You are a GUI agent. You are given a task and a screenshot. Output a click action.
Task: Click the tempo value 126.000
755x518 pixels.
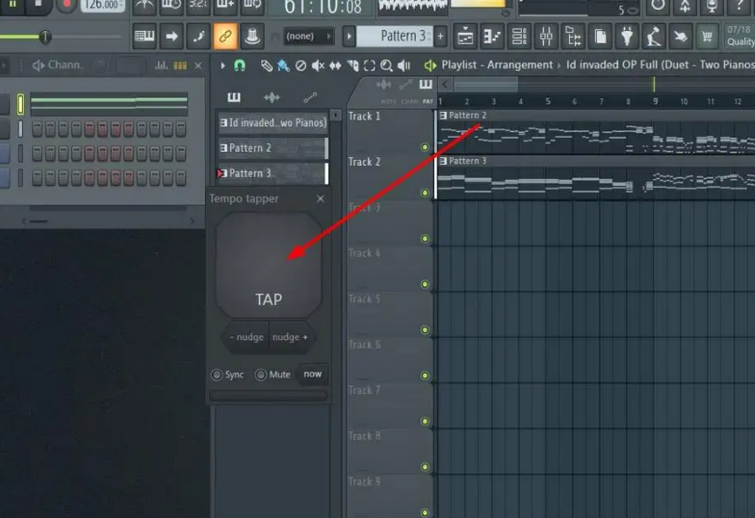click(x=102, y=5)
